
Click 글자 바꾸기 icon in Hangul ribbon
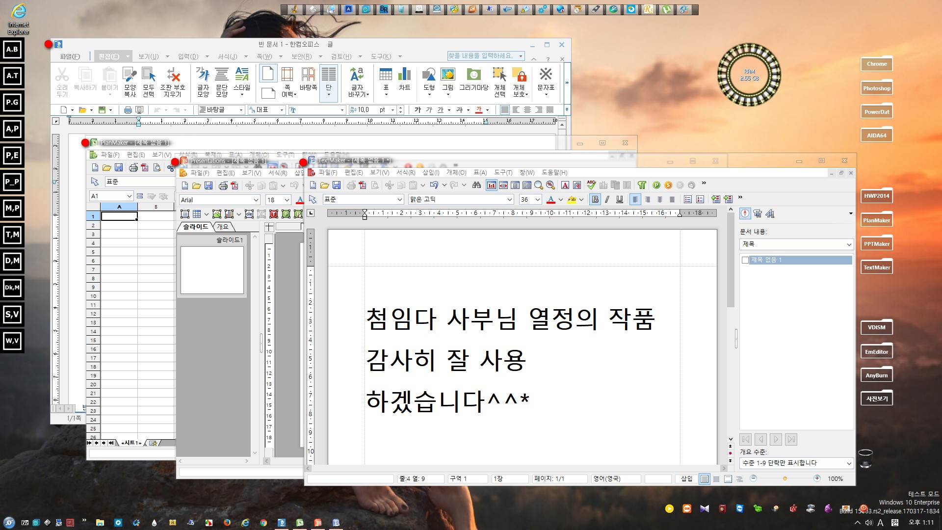click(358, 82)
